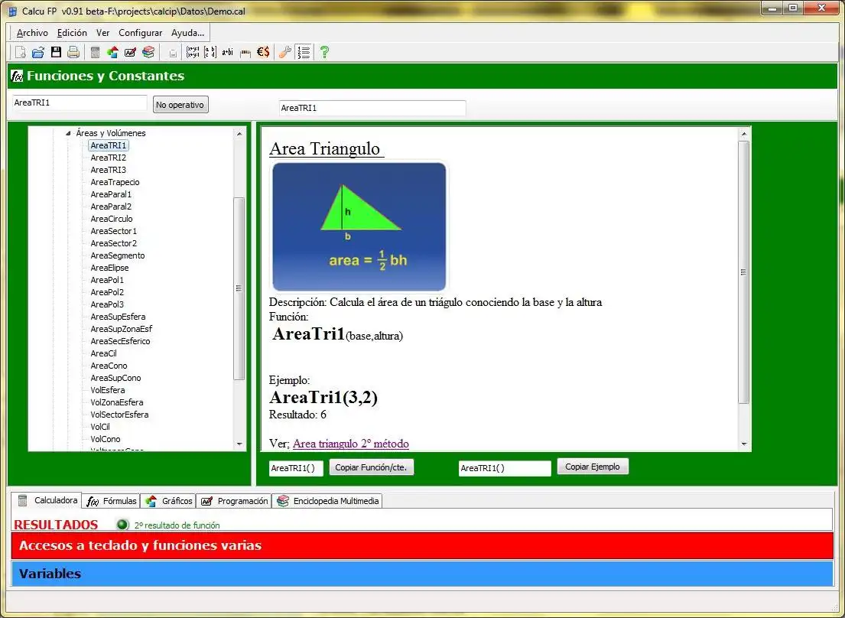Switch to the Programación tab
The height and width of the screenshot is (618, 845).
pyautogui.click(x=234, y=501)
